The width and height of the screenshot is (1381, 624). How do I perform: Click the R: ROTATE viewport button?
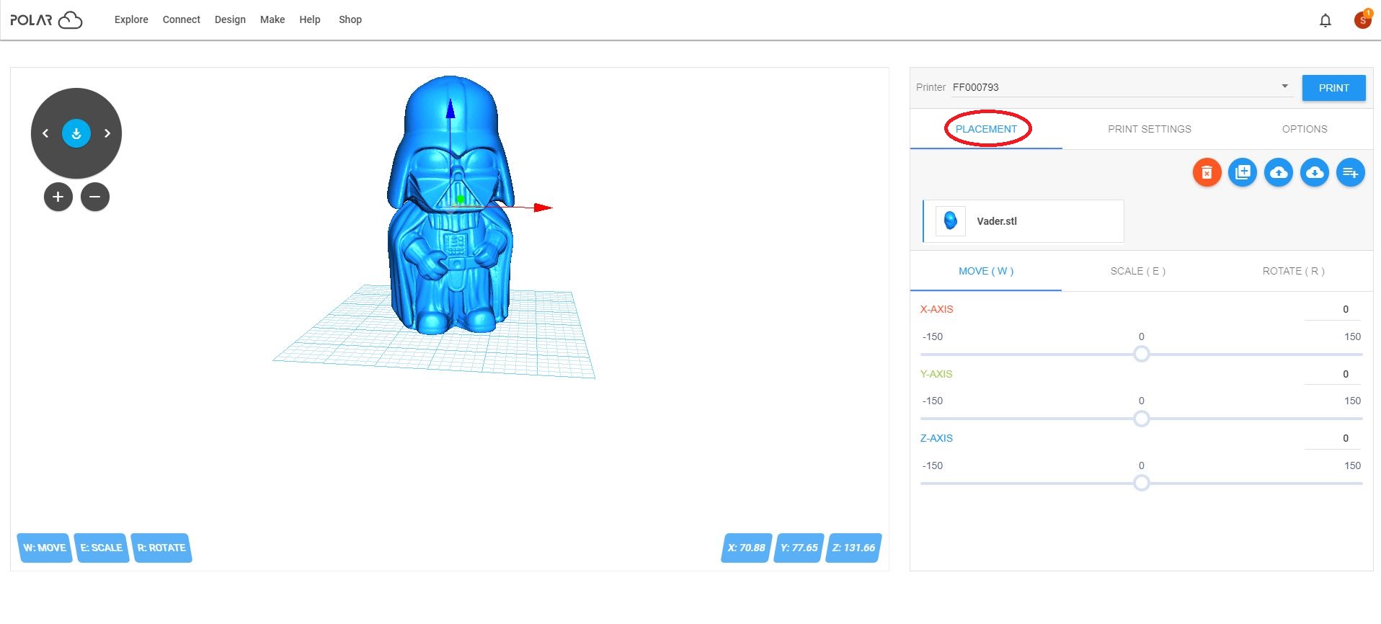[161, 548]
